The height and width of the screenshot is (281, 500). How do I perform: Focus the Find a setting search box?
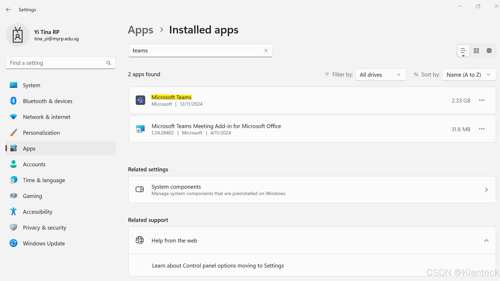coord(61,63)
